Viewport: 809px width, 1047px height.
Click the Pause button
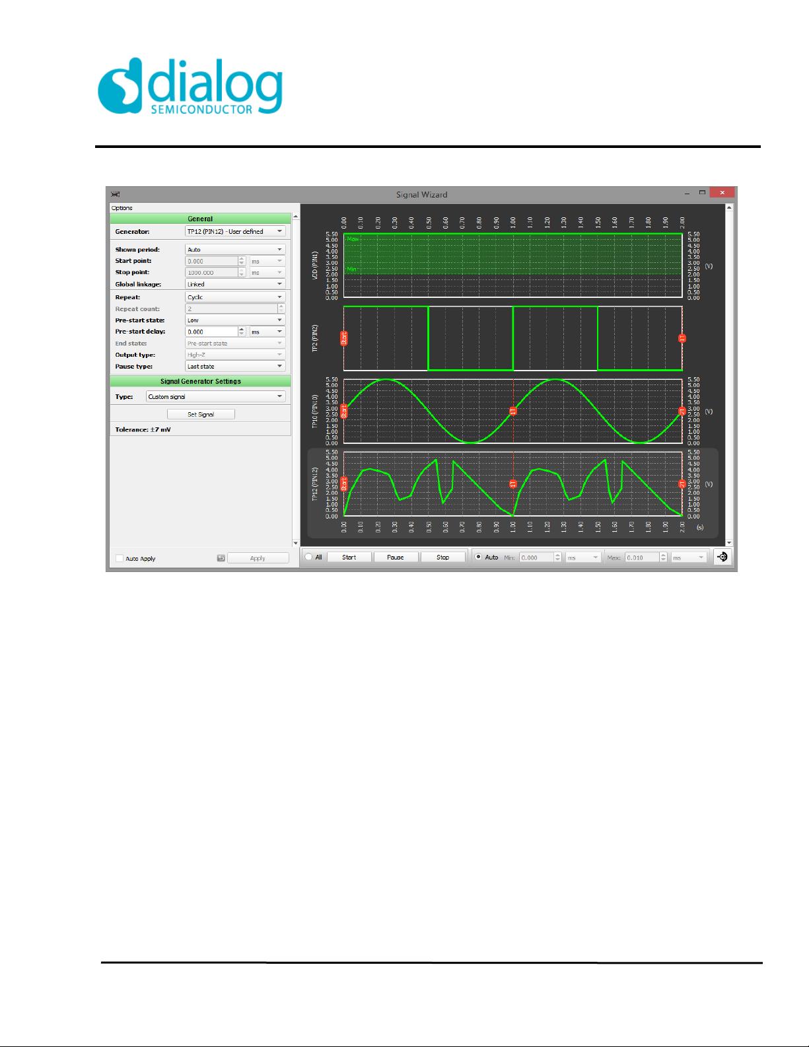[x=395, y=557]
